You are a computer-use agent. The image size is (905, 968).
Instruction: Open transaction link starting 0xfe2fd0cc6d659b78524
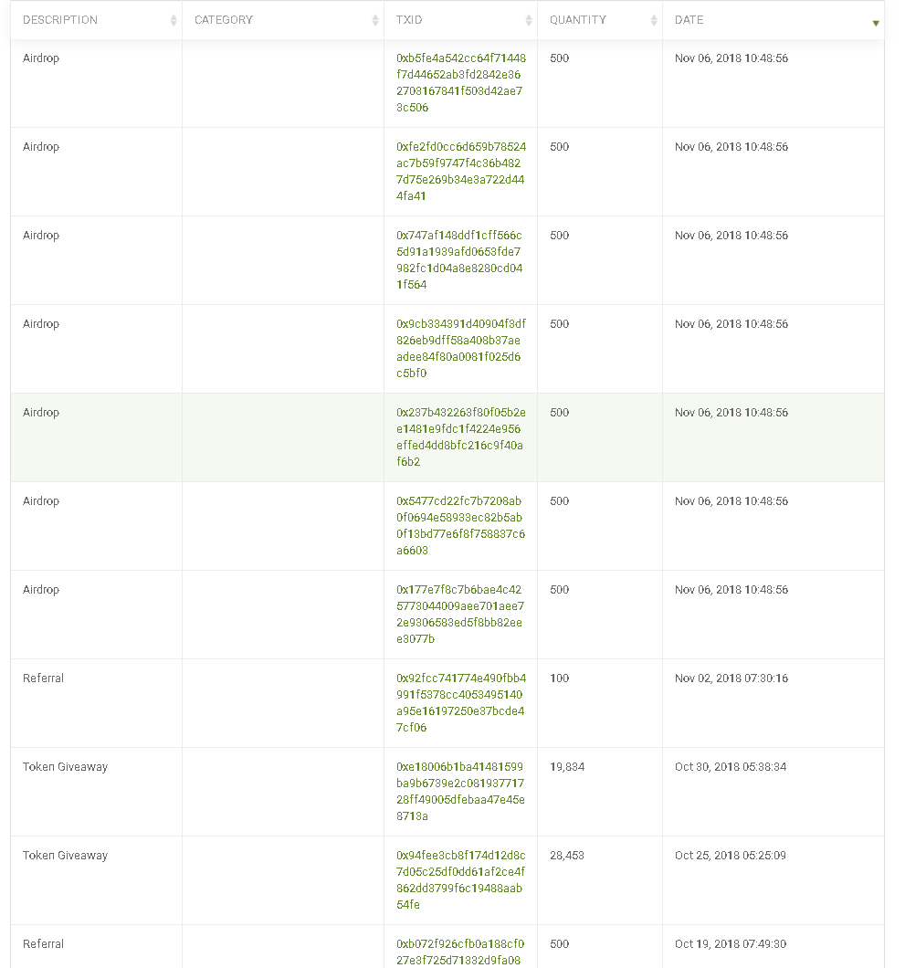click(x=460, y=171)
